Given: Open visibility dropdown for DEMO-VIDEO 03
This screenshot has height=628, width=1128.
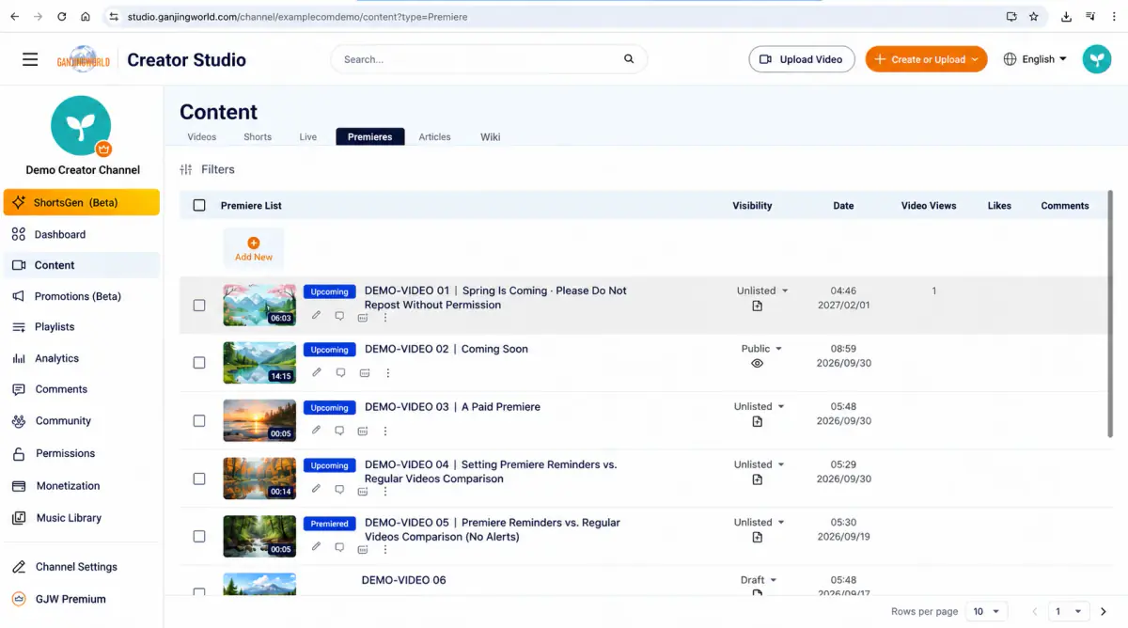Looking at the screenshot, I should [x=760, y=406].
